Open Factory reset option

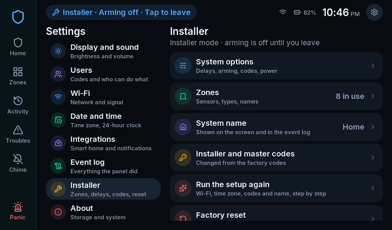[276, 213]
